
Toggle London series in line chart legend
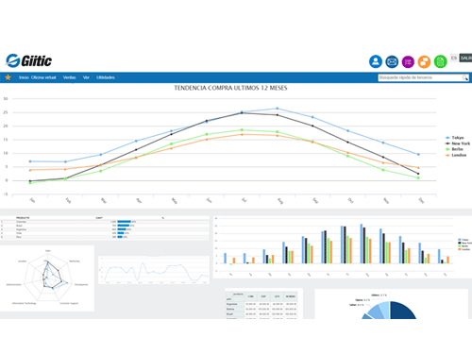point(456,155)
